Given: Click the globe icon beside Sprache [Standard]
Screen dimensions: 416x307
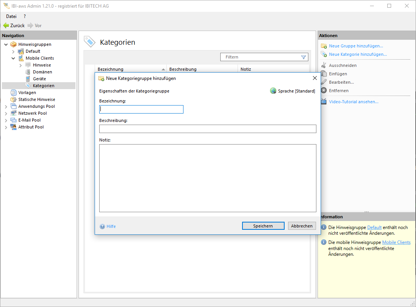Looking at the screenshot, I should 273,91.
